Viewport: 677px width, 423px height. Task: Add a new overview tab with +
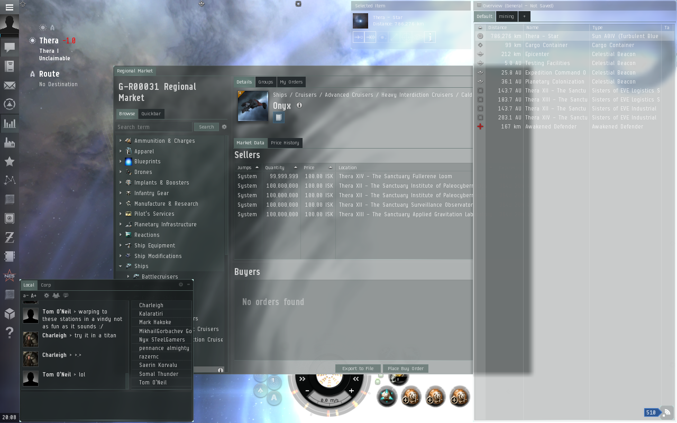[524, 16]
